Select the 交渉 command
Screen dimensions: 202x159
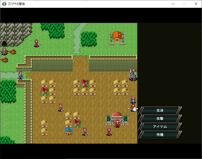tap(160, 110)
